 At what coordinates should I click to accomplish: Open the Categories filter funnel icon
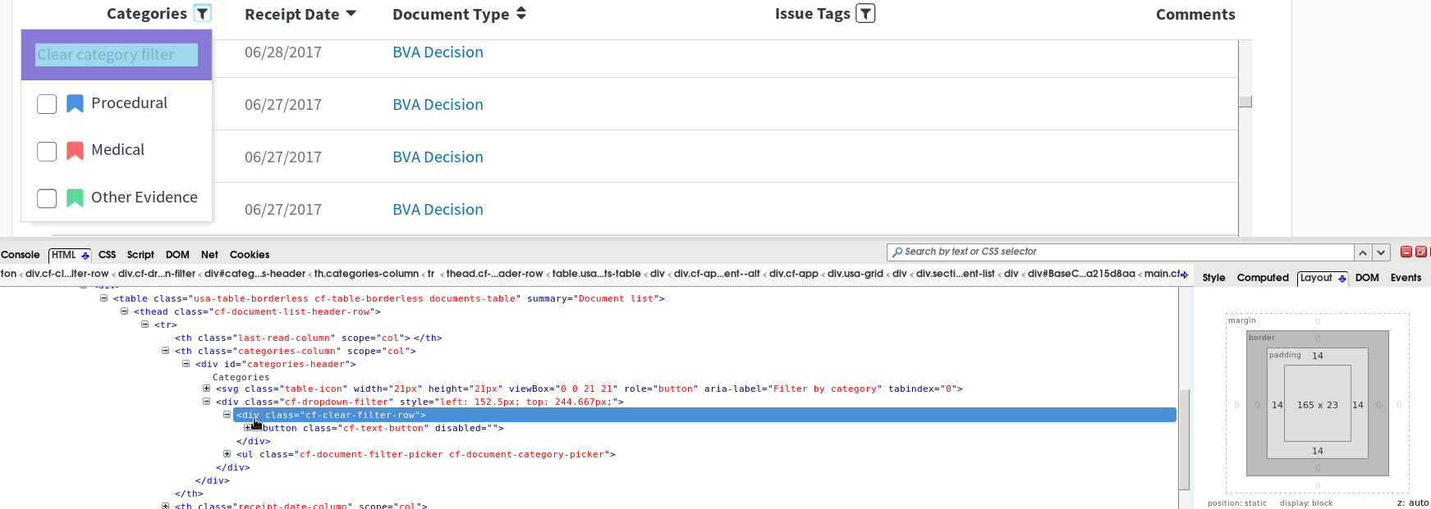click(203, 13)
